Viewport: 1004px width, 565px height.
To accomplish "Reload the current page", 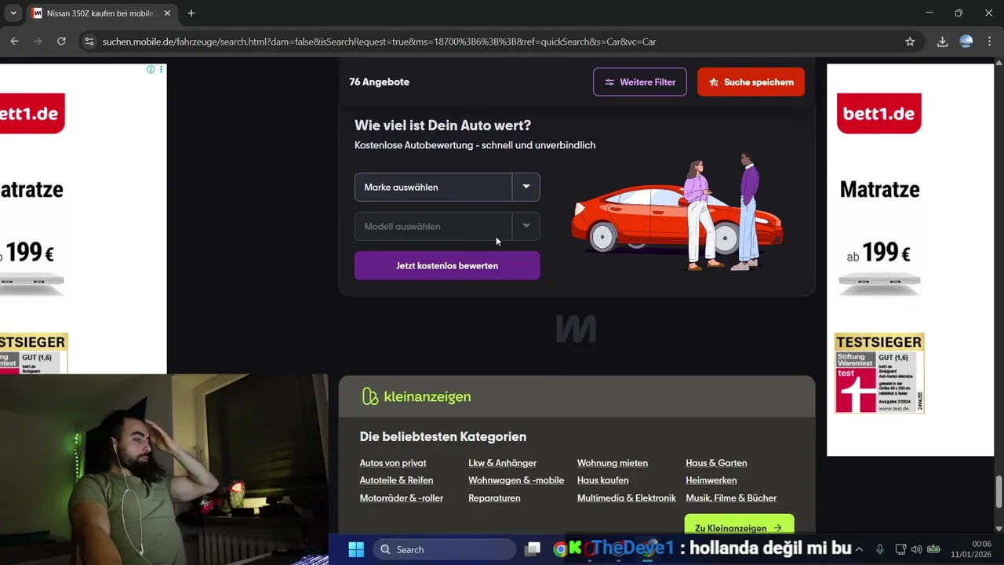I will [x=61, y=42].
